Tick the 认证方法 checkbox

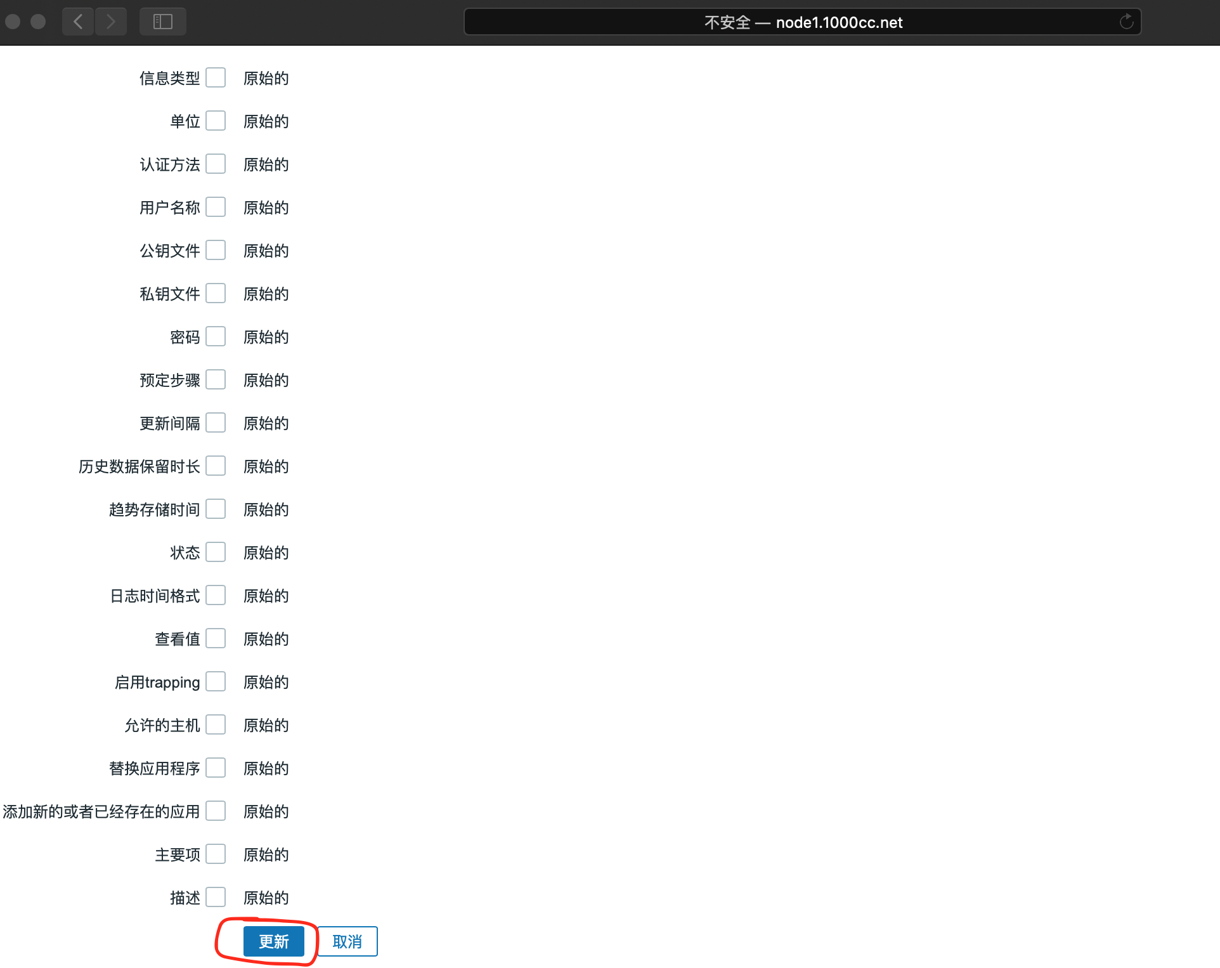pyautogui.click(x=216, y=164)
